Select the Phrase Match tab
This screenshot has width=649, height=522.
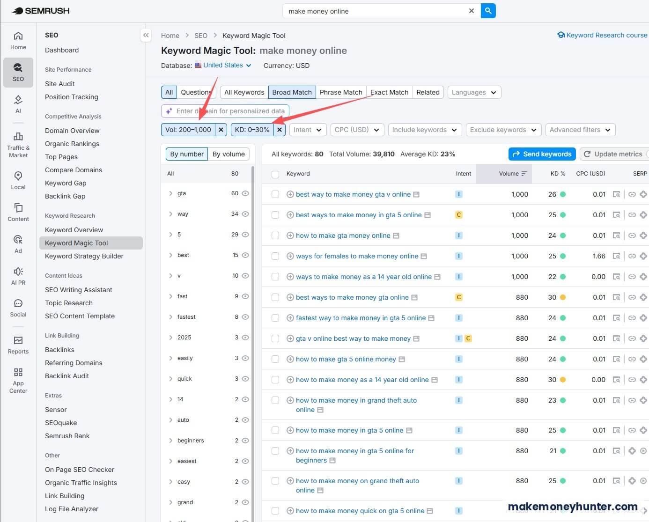[x=341, y=92]
